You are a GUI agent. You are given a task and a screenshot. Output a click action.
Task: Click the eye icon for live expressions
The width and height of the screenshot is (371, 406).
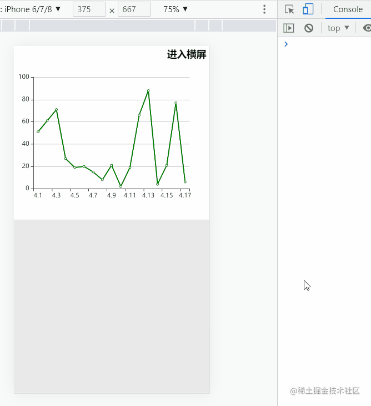point(366,28)
